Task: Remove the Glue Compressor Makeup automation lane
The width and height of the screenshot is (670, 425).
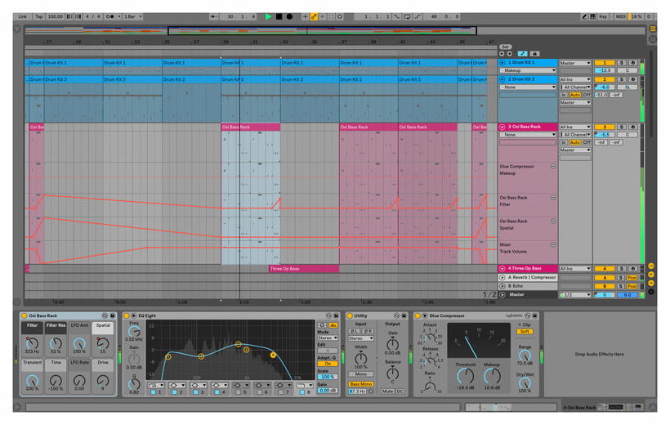Action: [553, 167]
